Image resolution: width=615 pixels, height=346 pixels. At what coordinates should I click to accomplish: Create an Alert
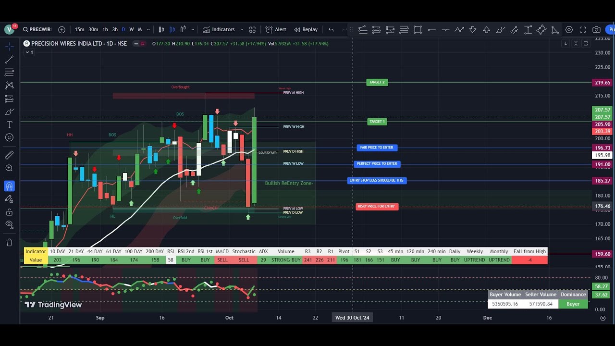click(x=276, y=29)
